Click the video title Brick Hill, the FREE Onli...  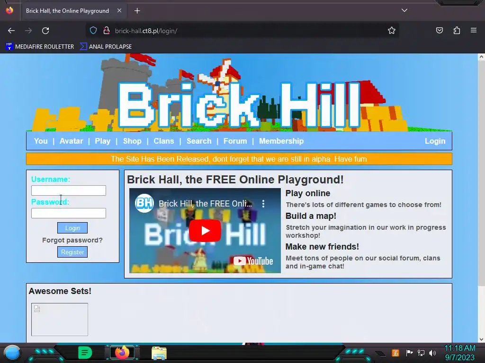coord(206,203)
